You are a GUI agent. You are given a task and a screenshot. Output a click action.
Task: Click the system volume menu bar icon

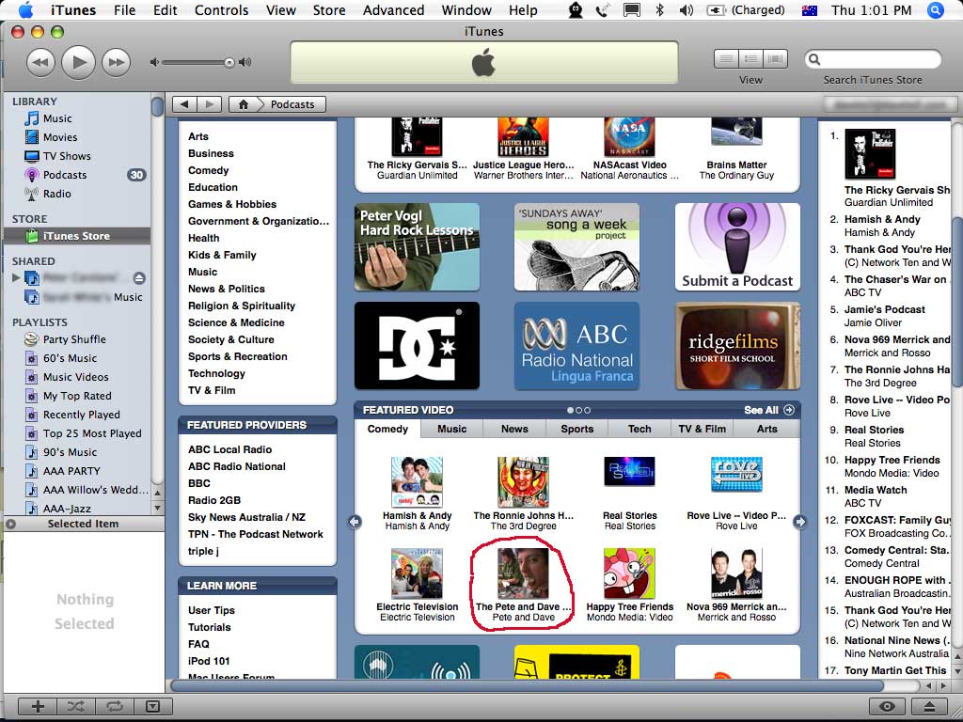click(686, 9)
